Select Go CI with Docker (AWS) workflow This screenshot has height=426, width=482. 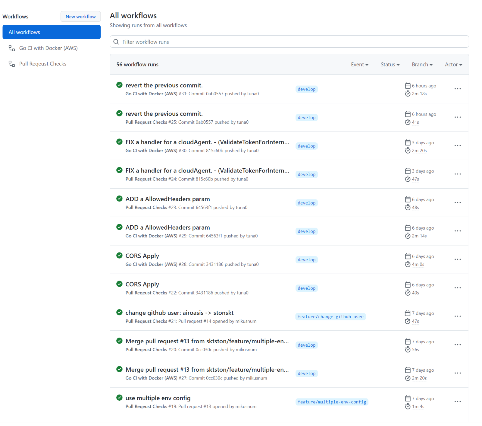[x=48, y=48]
